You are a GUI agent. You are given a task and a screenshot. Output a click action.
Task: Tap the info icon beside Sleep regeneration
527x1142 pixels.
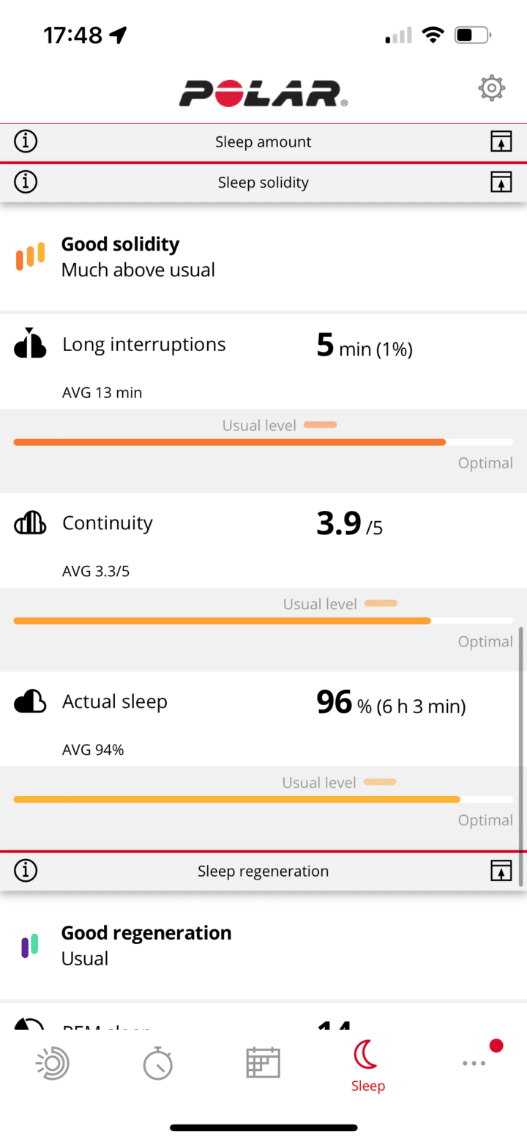(x=26, y=871)
